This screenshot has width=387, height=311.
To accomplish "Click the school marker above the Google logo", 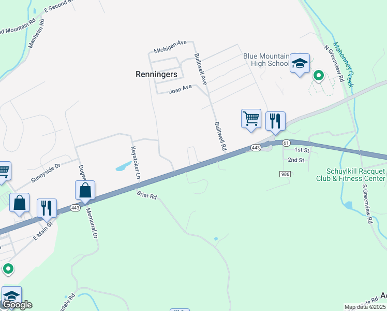I will (x=11, y=295).
